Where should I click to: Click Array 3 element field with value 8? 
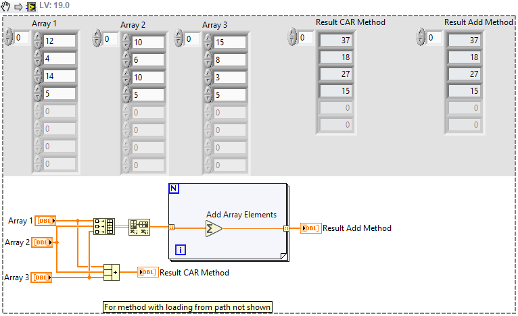(x=230, y=59)
